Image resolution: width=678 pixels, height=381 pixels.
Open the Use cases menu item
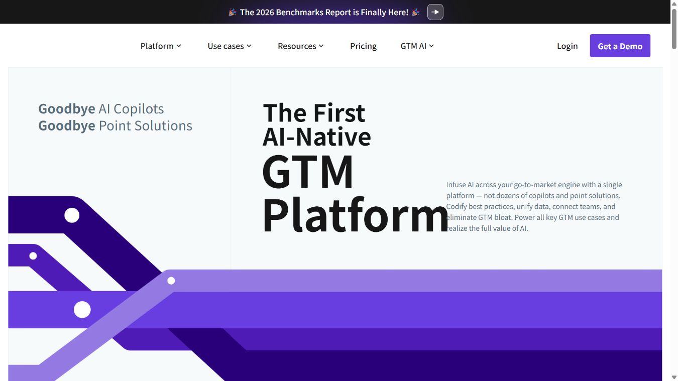(x=225, y=46)
